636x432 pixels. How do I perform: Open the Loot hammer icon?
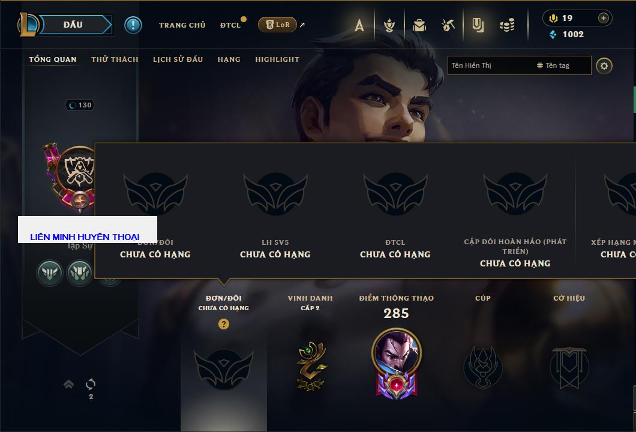click(448, 26)
